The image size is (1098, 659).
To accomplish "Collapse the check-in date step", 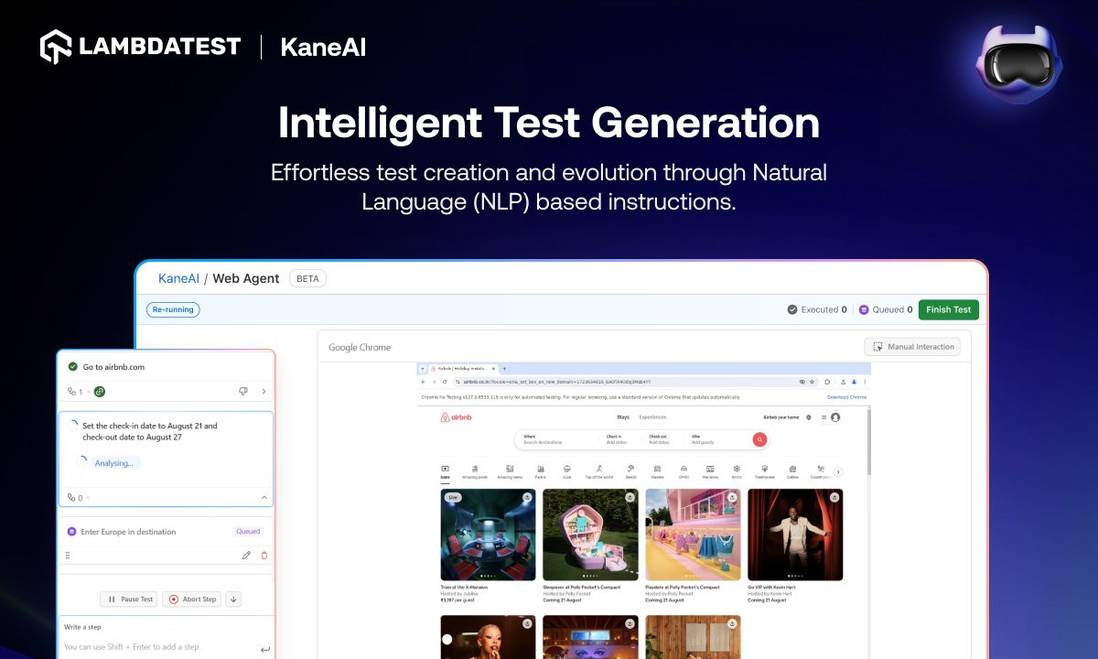I will [264, 498].
